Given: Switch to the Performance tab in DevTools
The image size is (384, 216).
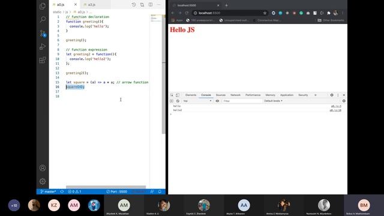Looking at the screenshot, I should coord(253,95).
